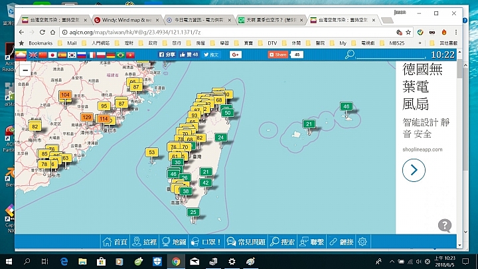
Task: Focus the station search field in header
Action: 391,55
